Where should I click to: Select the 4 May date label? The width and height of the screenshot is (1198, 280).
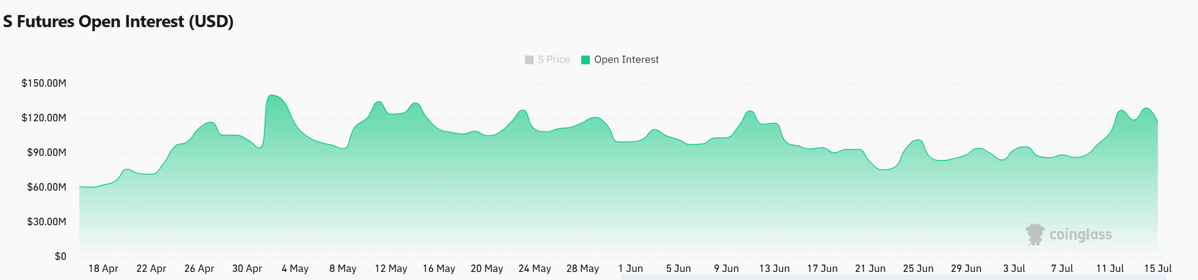coord(295,268)
